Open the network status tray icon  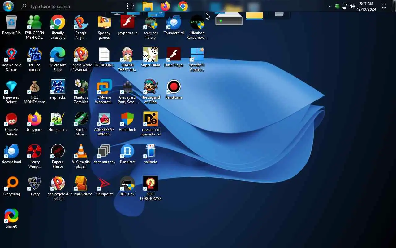click(x=345, y=6)
